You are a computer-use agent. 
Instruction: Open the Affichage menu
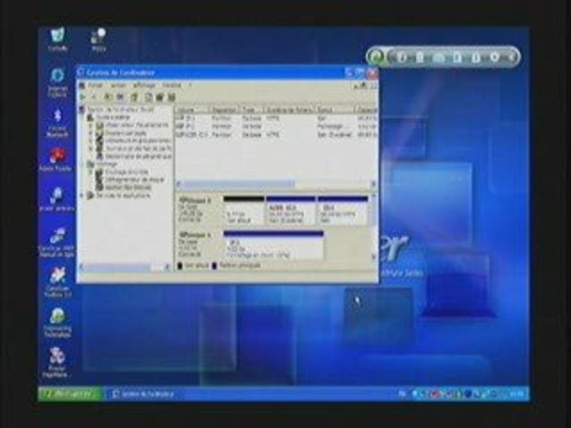tap(144, 86)
